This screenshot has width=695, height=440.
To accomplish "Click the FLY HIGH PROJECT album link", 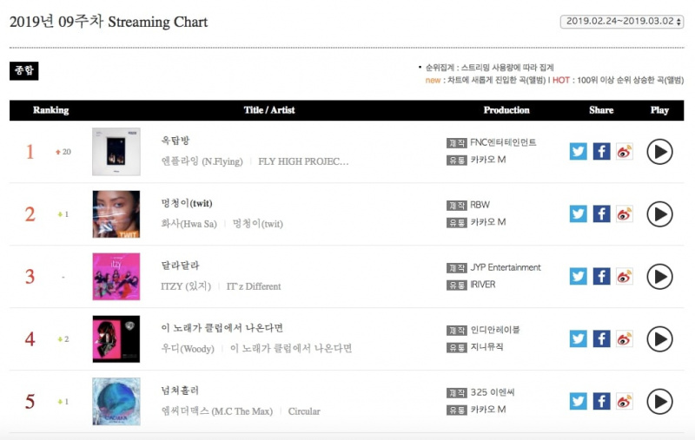I will (303, 161).
